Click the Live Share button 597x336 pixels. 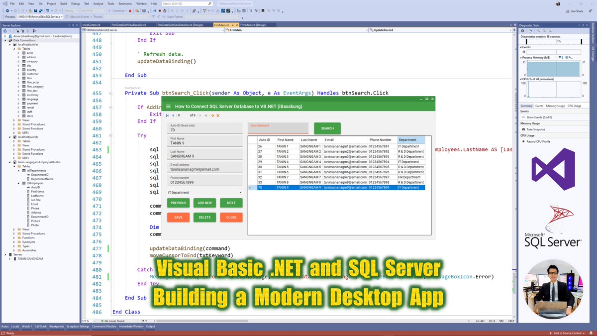point(574,10)
